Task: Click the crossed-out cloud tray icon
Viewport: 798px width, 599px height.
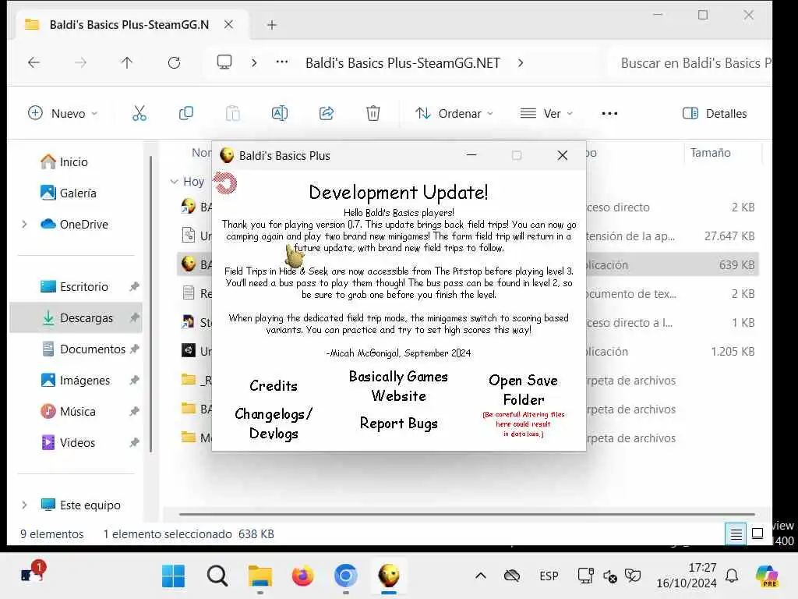Action: pyautogui.click(x=511, y=576)
